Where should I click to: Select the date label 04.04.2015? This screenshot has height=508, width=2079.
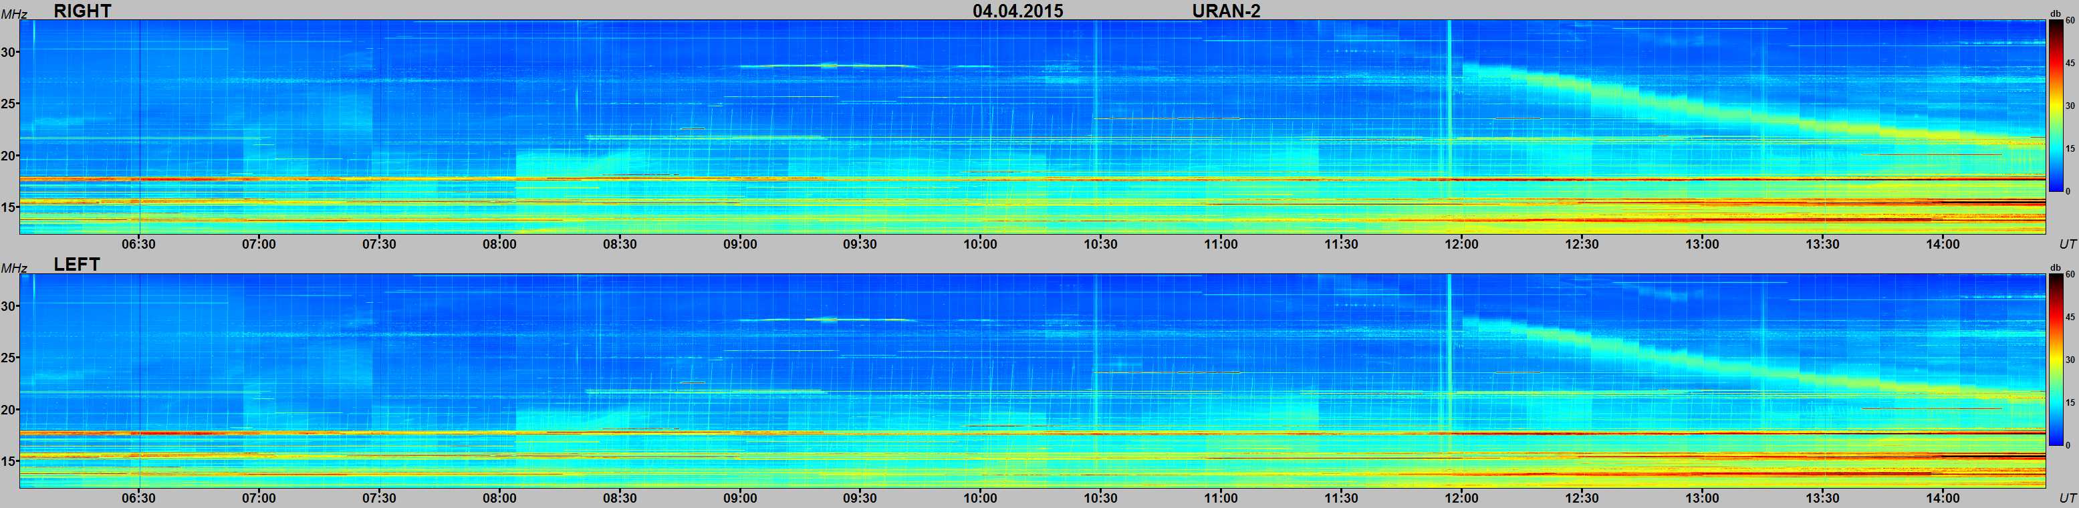[1017, 11]
